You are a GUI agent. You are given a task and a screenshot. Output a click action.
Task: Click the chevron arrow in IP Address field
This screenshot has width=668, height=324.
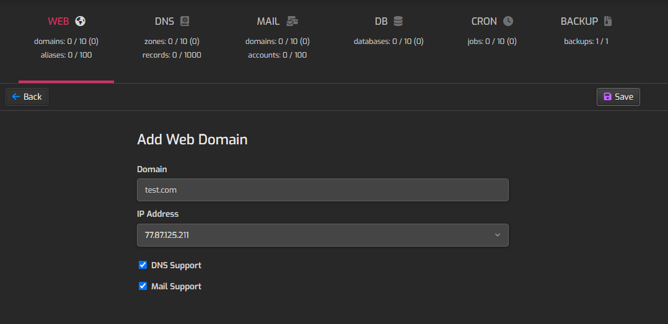coord(497,235)
